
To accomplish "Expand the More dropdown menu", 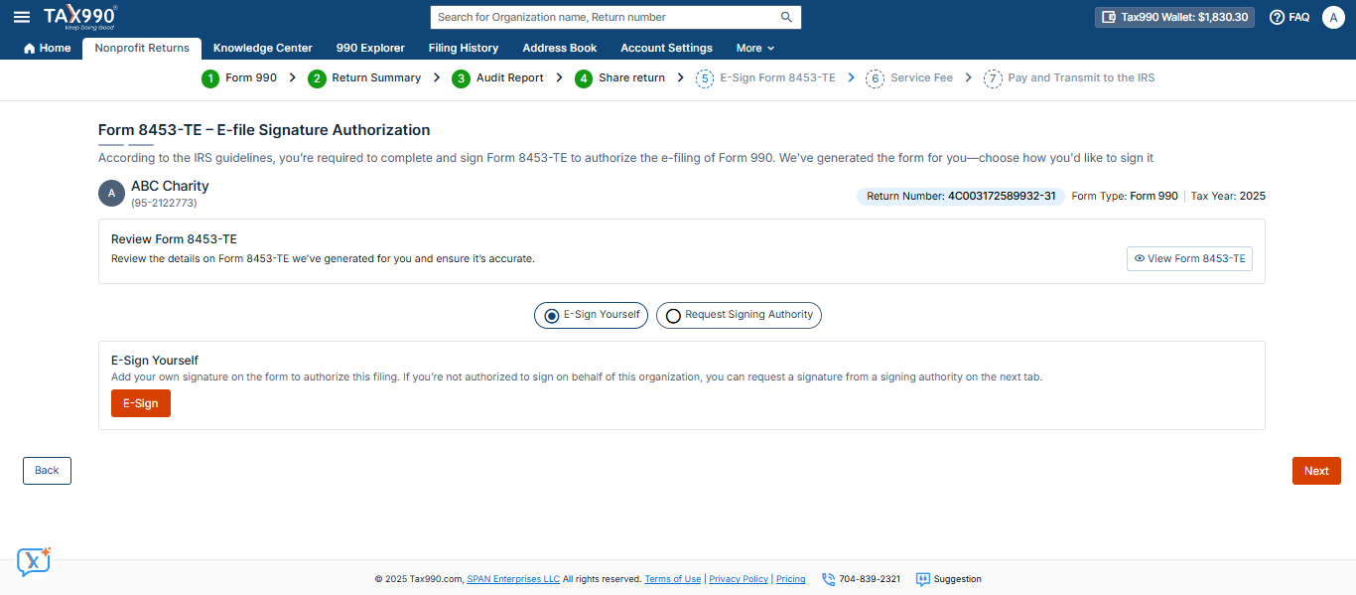I will 754,48.
